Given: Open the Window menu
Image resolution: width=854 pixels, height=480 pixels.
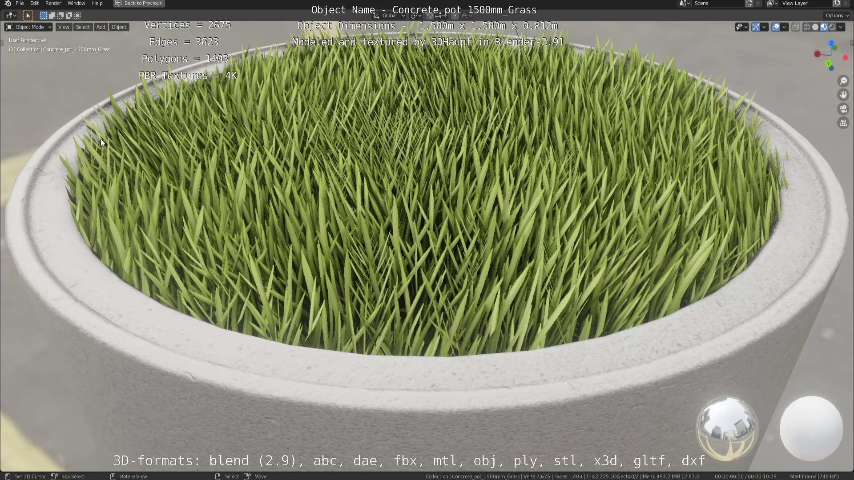Looking at the screenshot, I should (76, 3).
